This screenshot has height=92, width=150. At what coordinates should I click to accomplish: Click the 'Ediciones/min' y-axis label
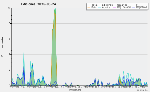(x=2, y=47)
